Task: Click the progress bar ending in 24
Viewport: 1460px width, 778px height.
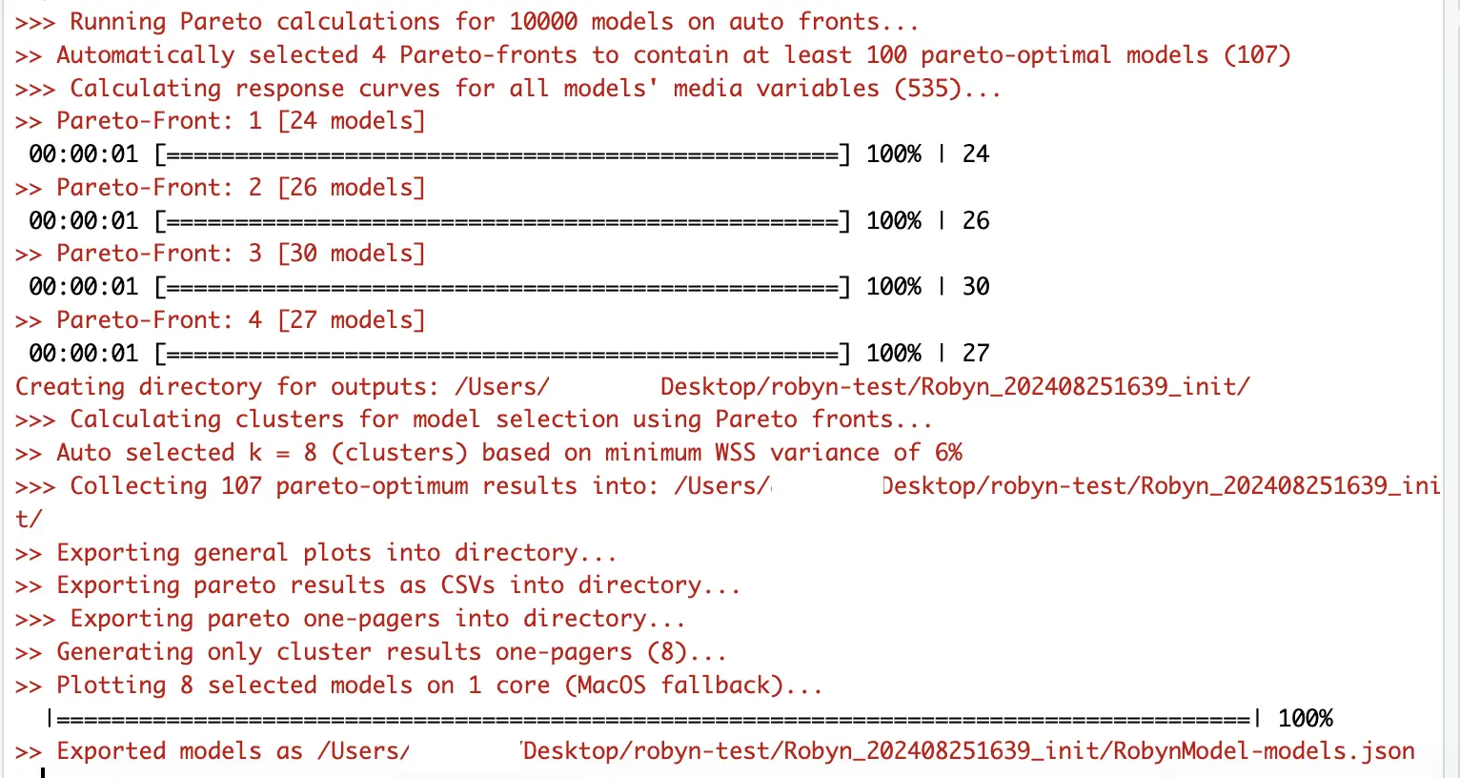Action: tap(501, 154)
